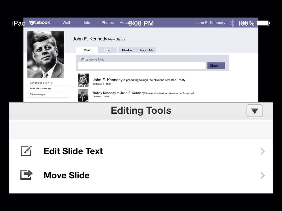Image resolution: width=282 pixels, height=211 pixels.
Task: Click the Write something text field
Action: [x=142, y=65]
